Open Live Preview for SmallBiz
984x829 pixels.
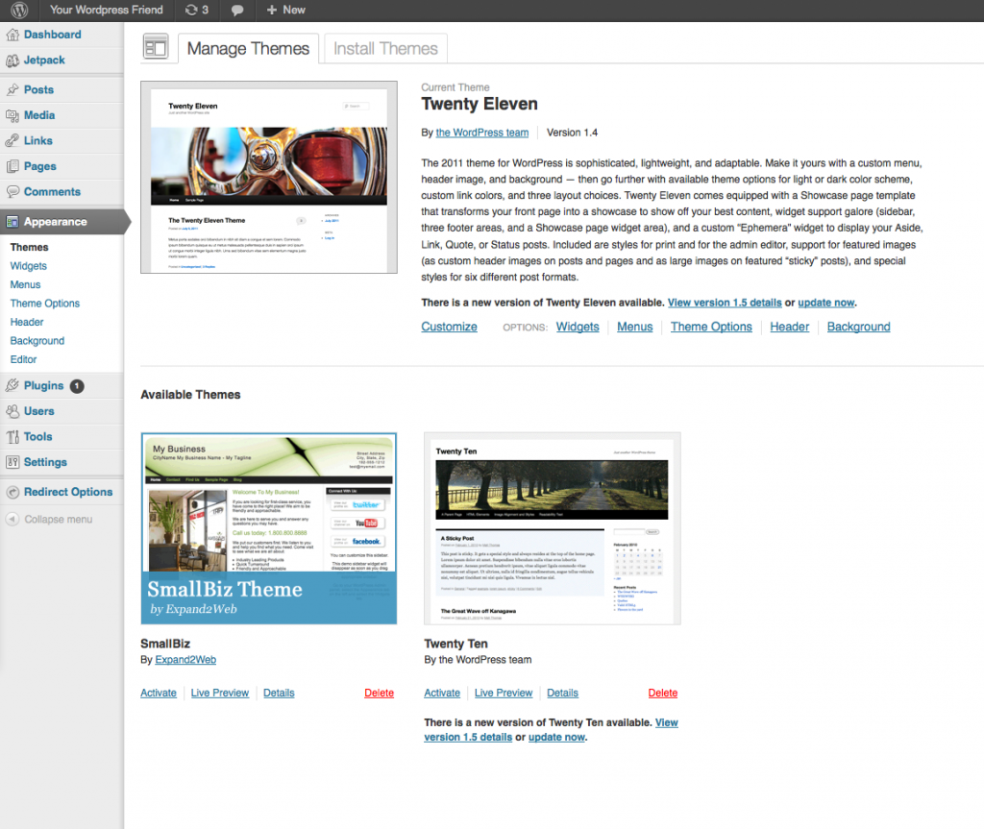[x=220, y=693]
